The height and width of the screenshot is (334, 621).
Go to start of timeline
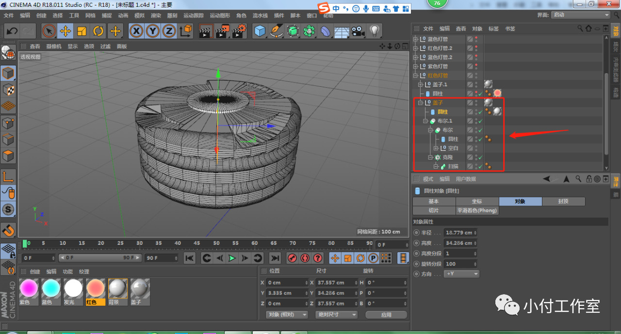click(x=190, y=258)
